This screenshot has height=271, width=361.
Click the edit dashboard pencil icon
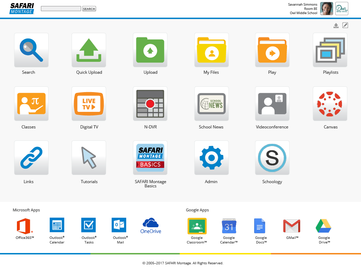click(x=345, y=25)
